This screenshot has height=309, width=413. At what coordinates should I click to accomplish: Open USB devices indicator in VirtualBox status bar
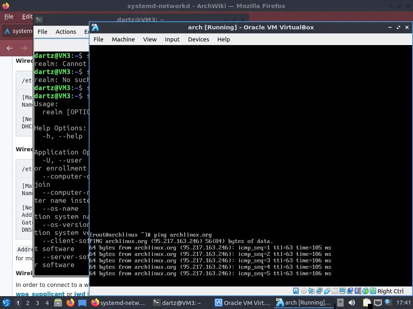click(x=327, y=291)
